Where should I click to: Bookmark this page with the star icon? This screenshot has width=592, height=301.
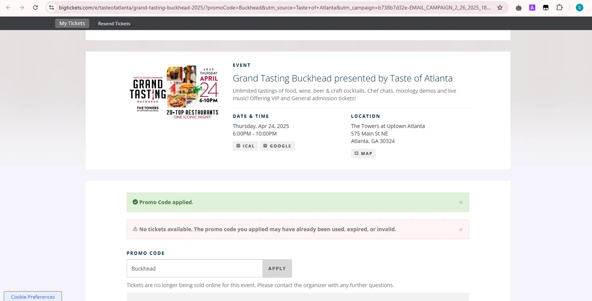point(500,7)
